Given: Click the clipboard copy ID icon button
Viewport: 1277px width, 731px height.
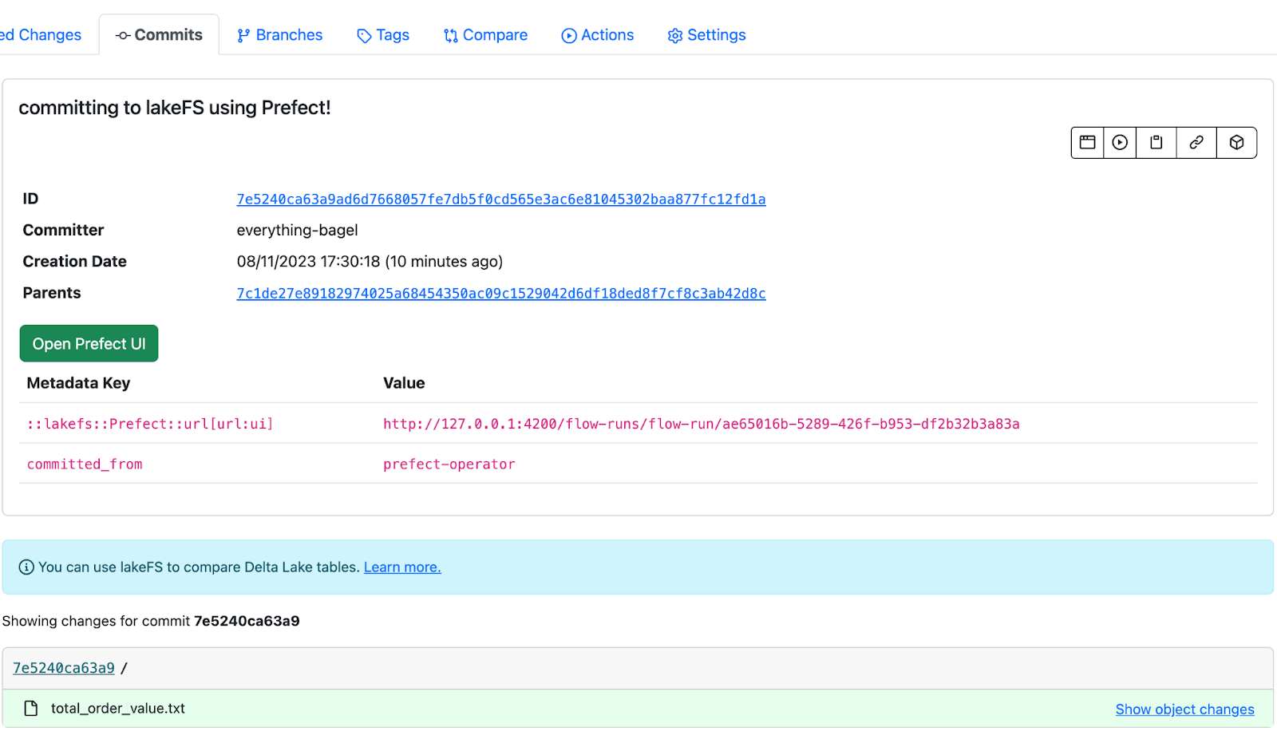Looking at the screenshot, I should point(1156,143).
